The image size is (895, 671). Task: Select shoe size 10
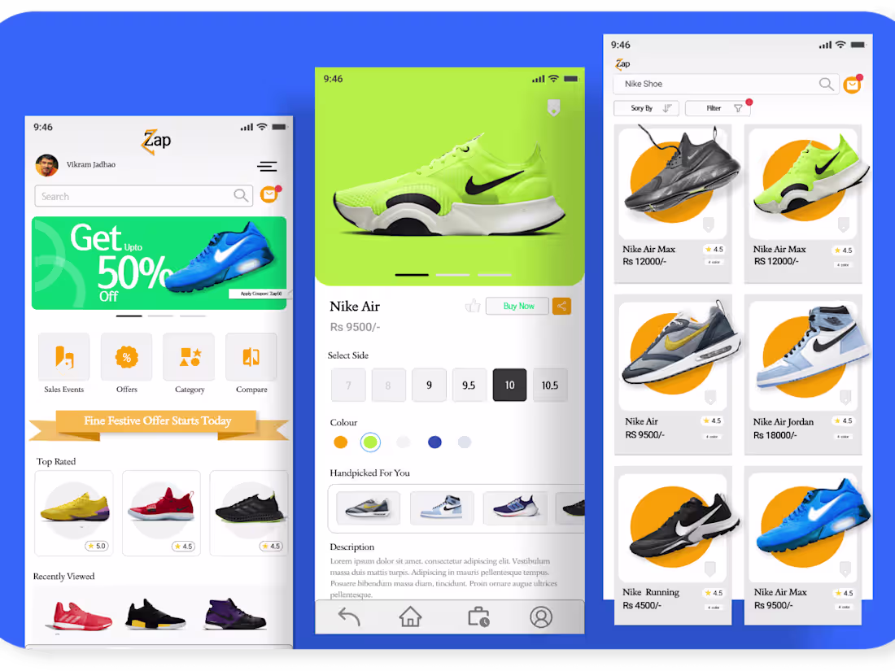[x=509, y=386]
